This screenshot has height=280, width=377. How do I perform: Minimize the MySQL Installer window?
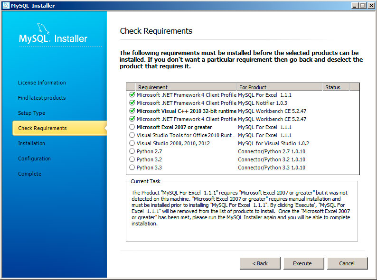[354, 6]
